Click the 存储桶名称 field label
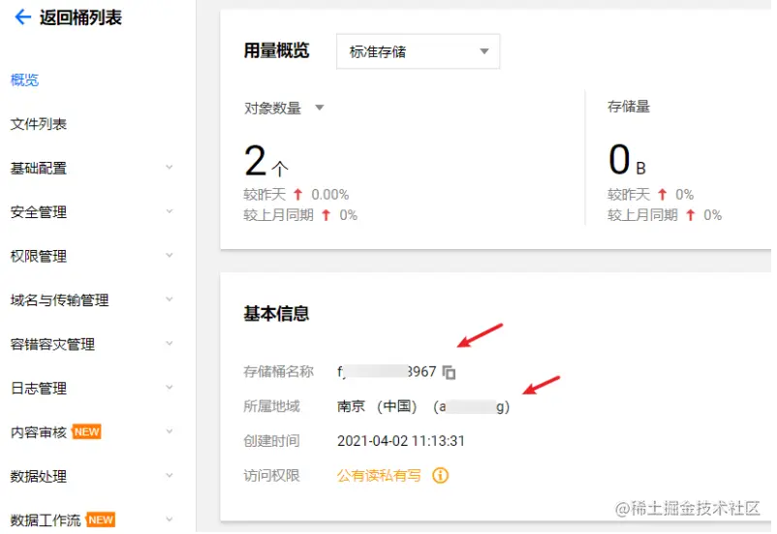Image resolution: width=777 pixels, height=534 pixels. tap(278, 372)
